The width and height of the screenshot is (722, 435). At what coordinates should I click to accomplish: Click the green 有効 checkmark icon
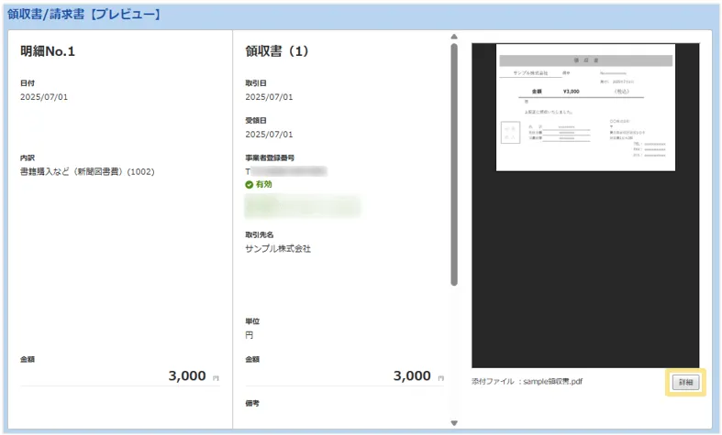(249, 184)
